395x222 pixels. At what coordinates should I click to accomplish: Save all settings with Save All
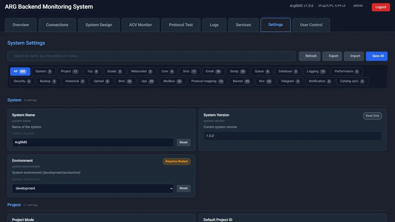pos(377,56)
